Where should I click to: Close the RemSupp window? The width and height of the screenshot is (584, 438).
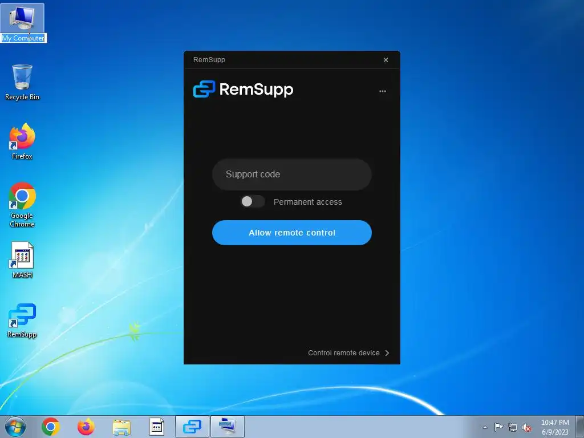[386, 60]
